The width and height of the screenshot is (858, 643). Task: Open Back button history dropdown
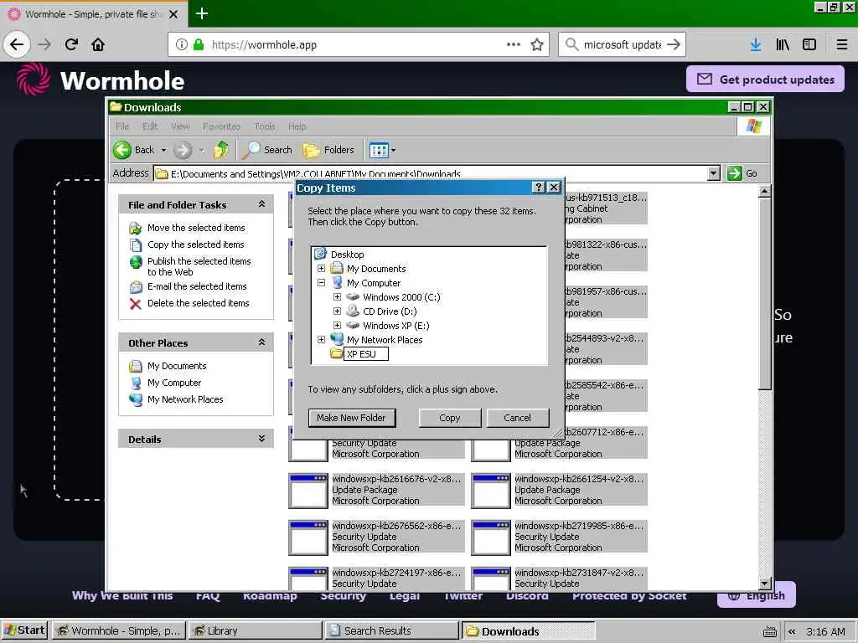click(163, 150)
